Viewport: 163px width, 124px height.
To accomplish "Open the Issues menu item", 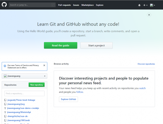I will click(76, 5).
